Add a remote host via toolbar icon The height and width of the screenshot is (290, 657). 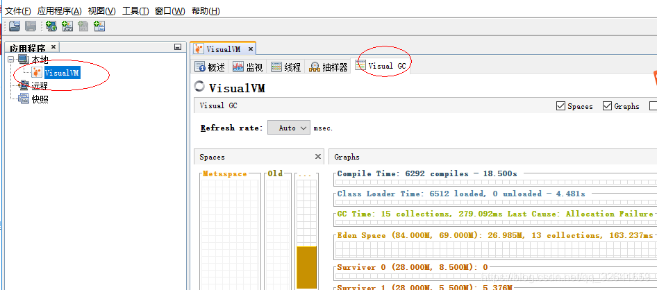(x=51, y=26)
